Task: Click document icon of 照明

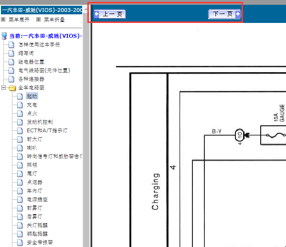Action: coord(20,165)
